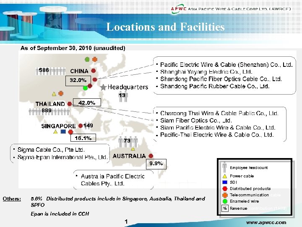Click the green circle marker above CHINA label
This screenshot has height=227, width=302.
[x=87, y=59]
